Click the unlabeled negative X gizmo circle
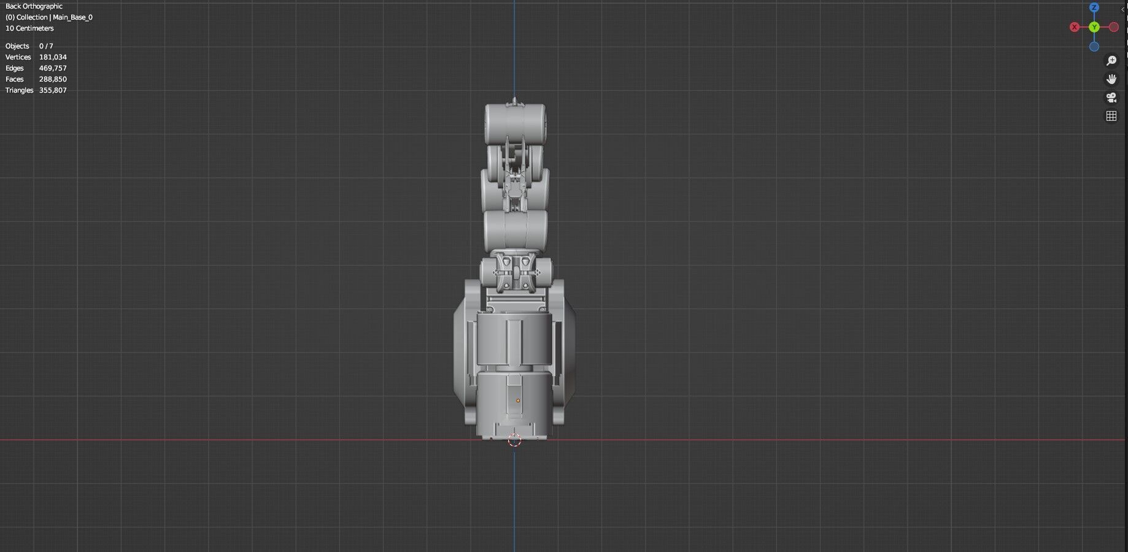The height and width of the screenshot is (552, 1128). [x=1114, y=27]
